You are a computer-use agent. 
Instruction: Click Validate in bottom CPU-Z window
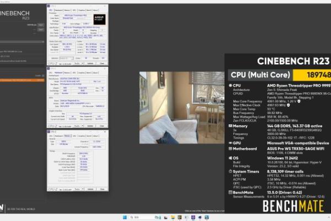(90, 189)
